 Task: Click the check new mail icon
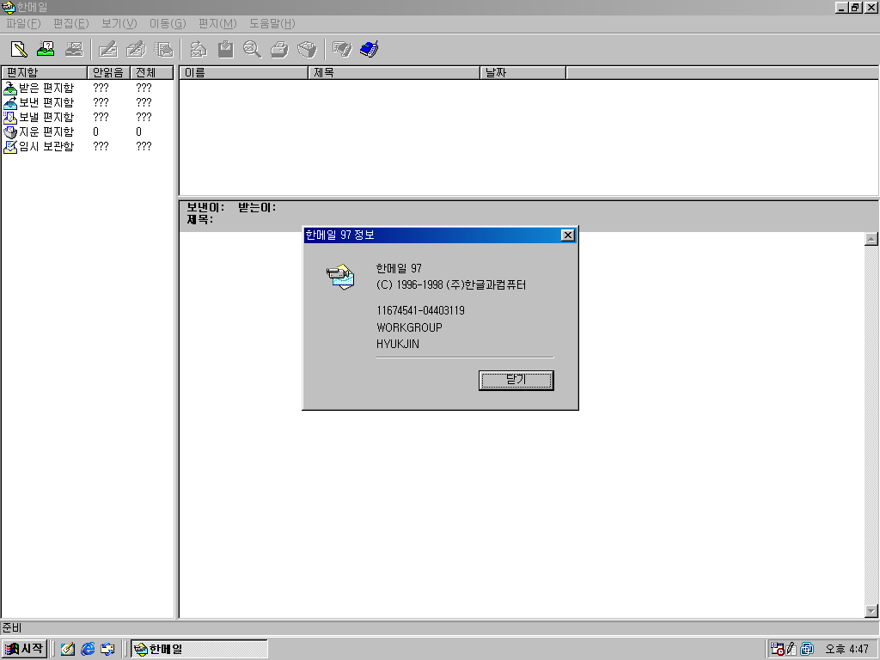46,49
